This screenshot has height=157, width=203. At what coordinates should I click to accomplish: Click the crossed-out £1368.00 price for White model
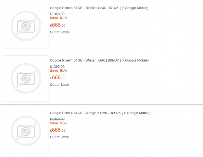(57, 66)
